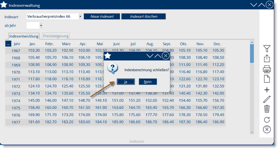Click the sidebar circled X close icon
Screen dimensions: 278x149
(x=267, y=129)
